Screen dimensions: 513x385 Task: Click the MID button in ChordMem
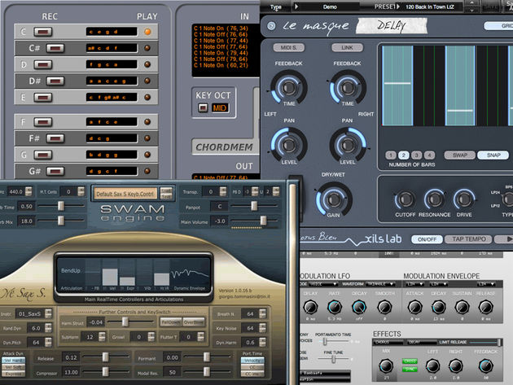[220, 107]
